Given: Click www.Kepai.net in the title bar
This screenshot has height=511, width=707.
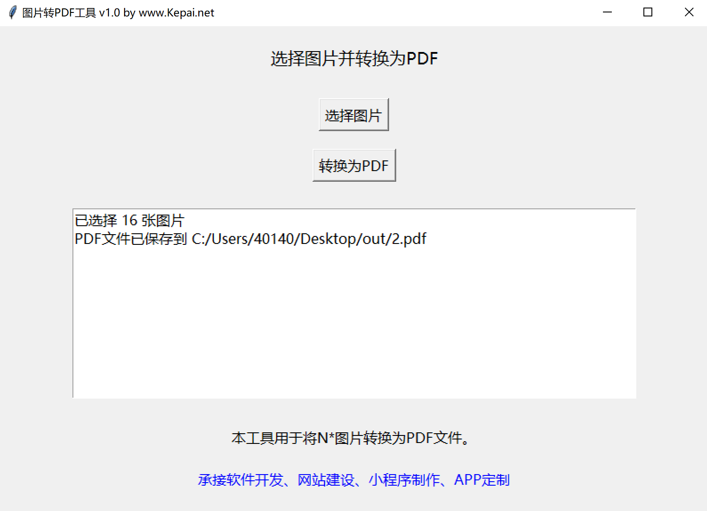Looking at the screenshot, I should point(176,13).
